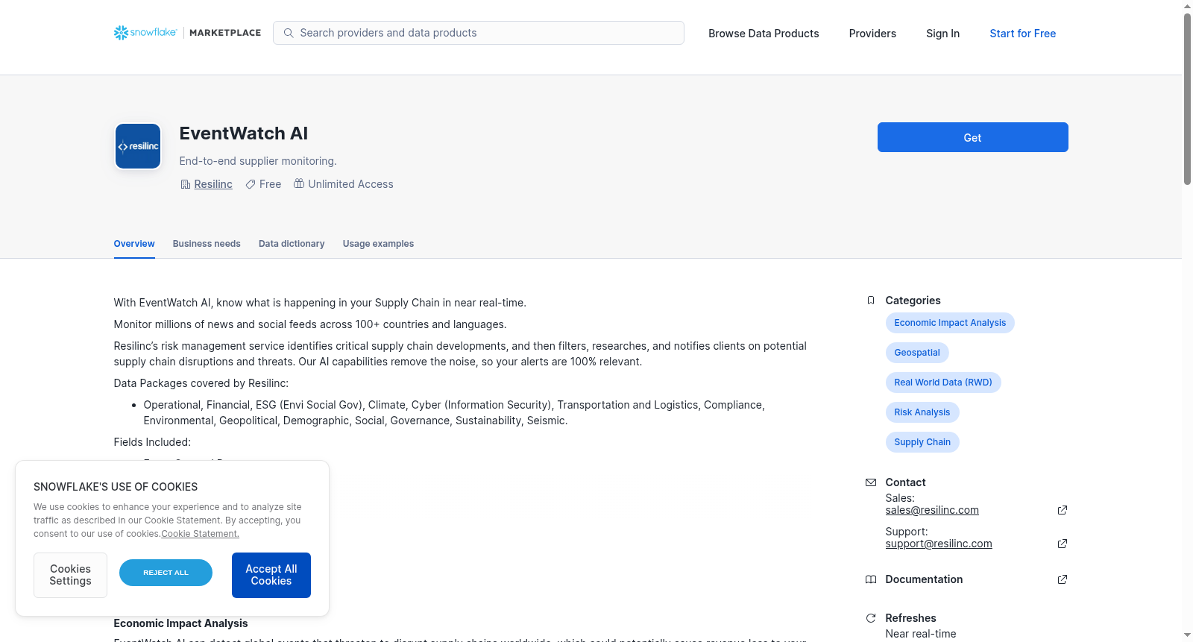Viewport: 1193px width, 642px height.
Task: Click the EventWatch AI title
Action: (244, 133)
